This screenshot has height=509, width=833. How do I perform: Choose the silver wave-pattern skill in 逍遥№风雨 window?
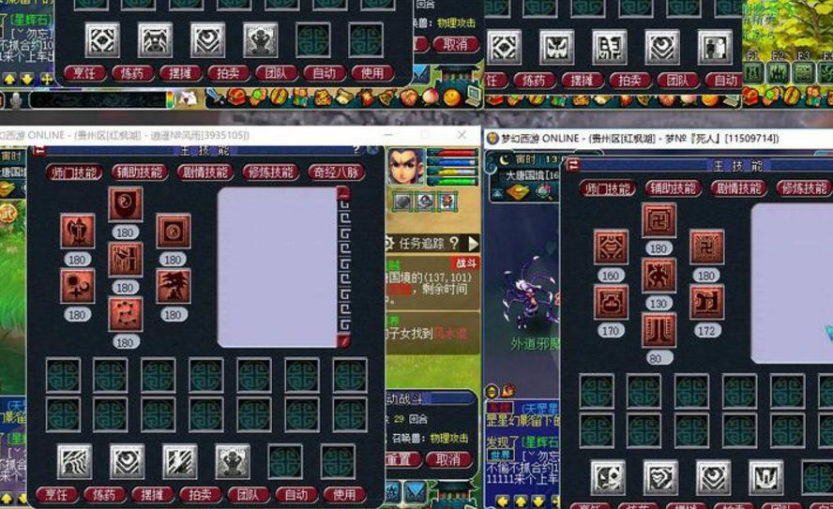74,462
